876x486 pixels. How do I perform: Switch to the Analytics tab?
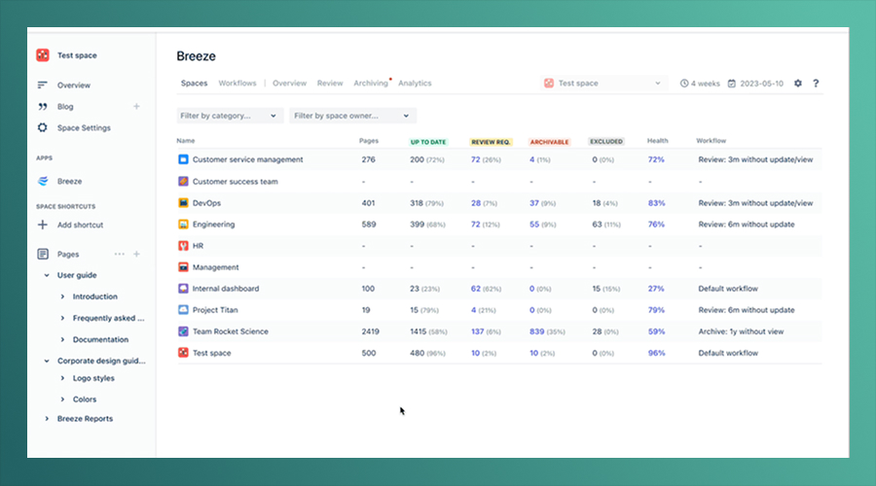[415, 84]
